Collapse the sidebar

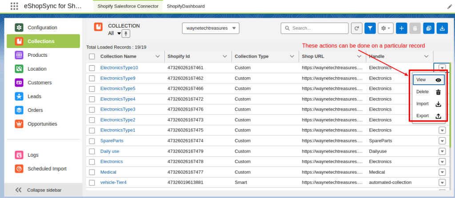click(x=43, y=190)
